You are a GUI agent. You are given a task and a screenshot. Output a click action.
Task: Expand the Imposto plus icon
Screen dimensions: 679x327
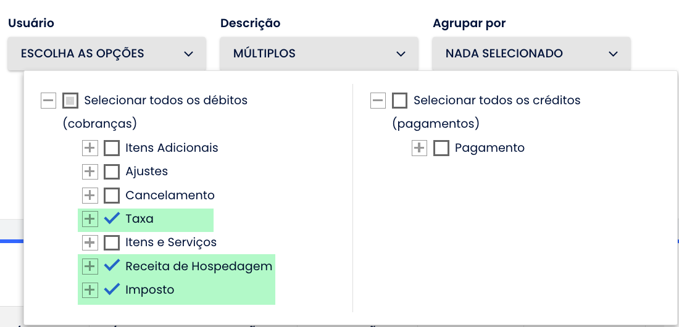click(90, 290)
